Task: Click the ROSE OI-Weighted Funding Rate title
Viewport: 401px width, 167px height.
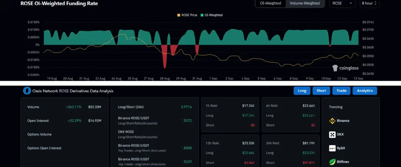Action: [x=59, y=4]
